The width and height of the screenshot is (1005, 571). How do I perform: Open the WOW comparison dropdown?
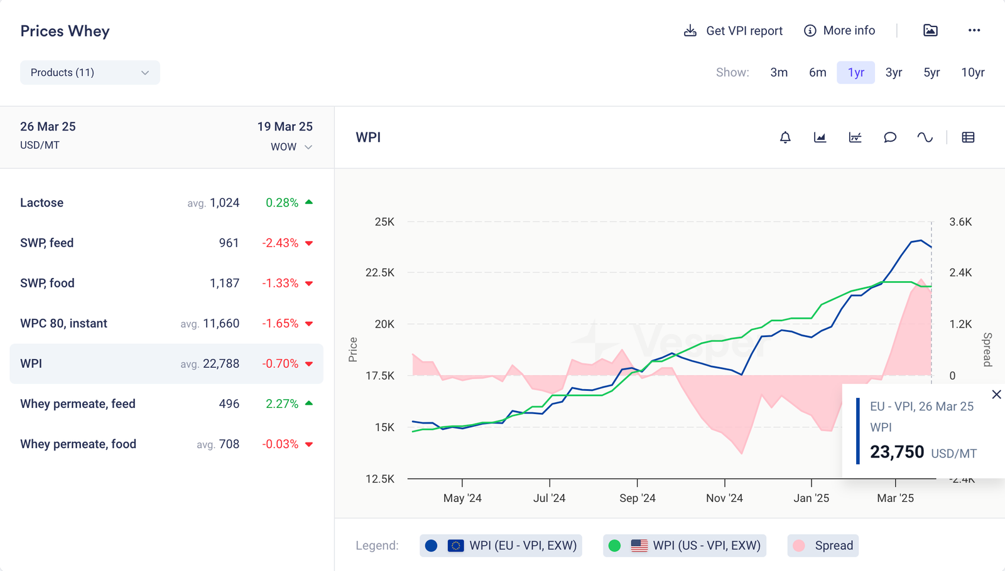point(291,147)
